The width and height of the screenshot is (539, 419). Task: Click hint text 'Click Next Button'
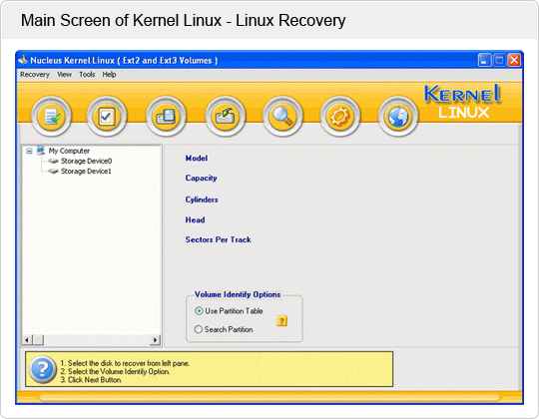click(91, 380)
